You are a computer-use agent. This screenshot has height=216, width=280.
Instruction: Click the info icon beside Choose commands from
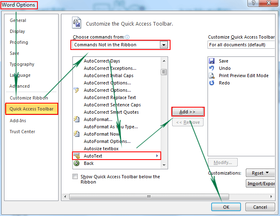point(127,37)
